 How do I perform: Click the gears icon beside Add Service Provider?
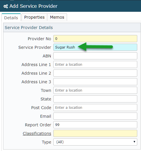click(x=6, y=6)
